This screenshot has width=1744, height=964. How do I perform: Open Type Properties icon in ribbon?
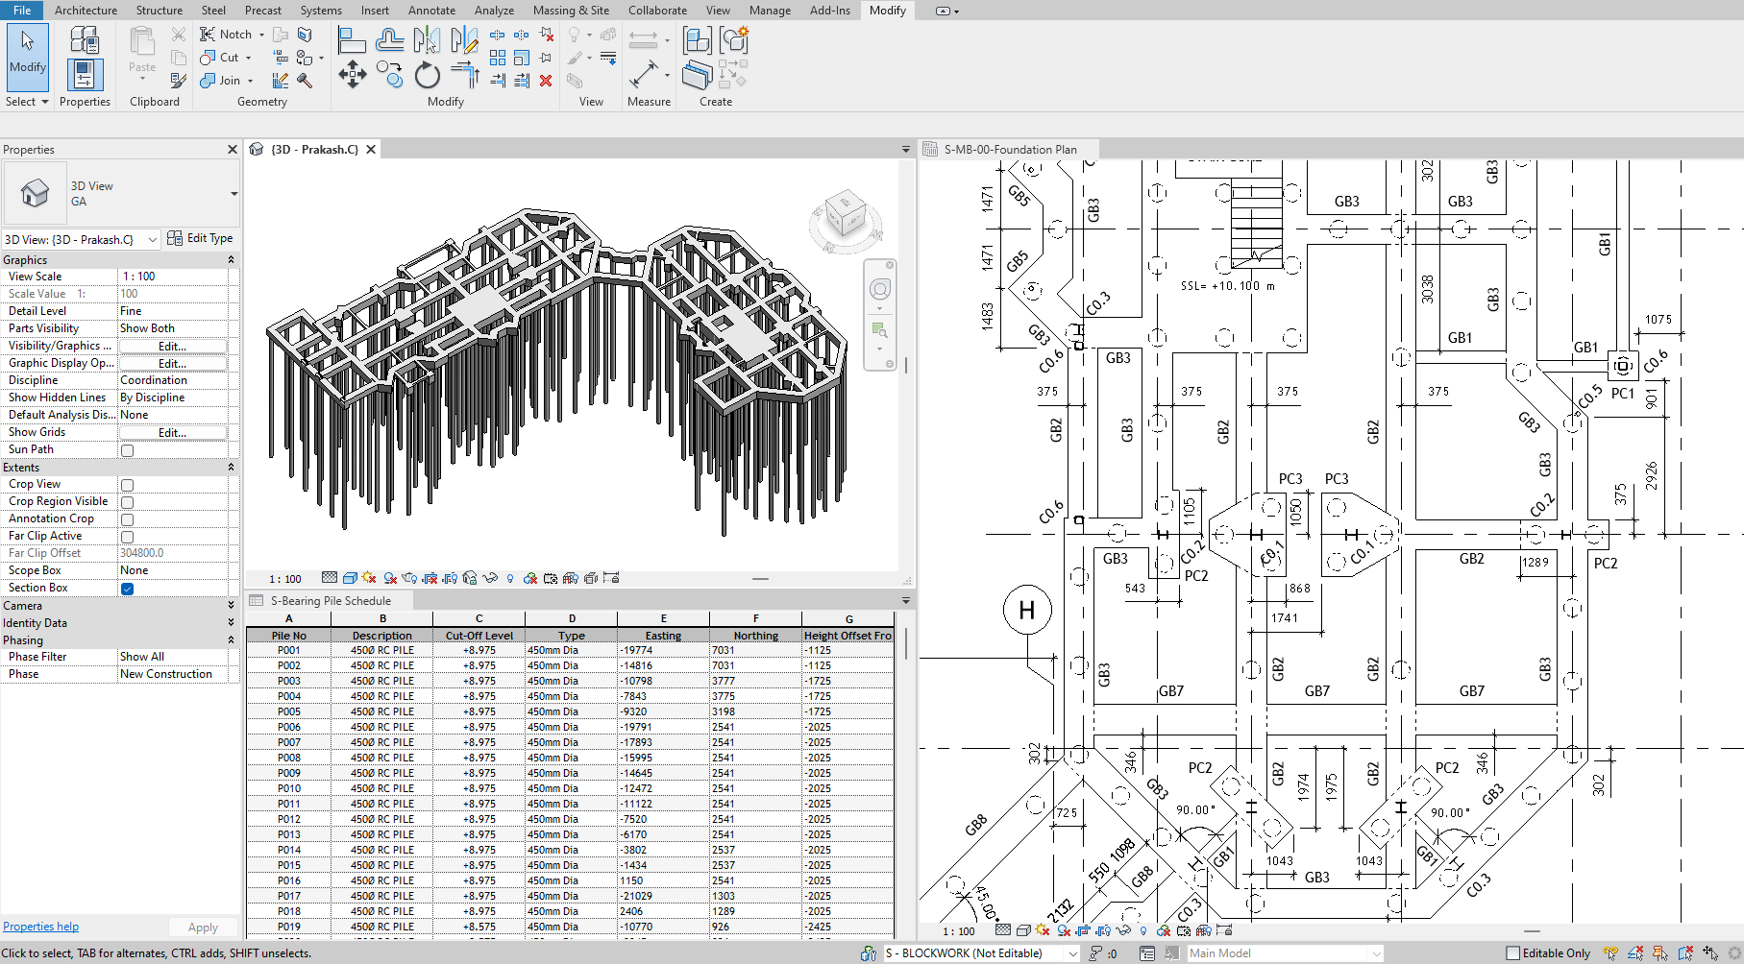(85, 39)
